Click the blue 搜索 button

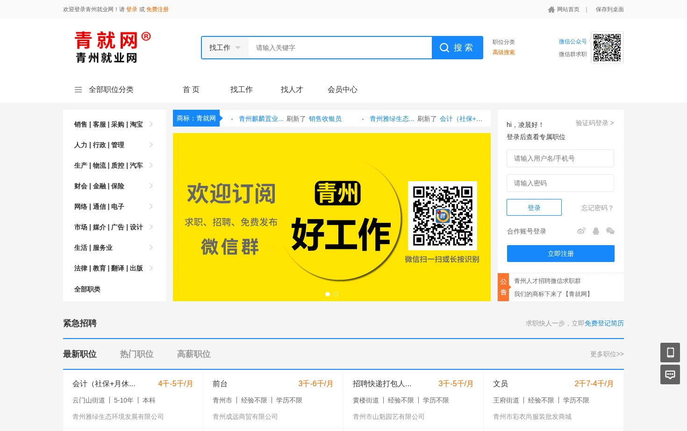[x=457, y=48]
